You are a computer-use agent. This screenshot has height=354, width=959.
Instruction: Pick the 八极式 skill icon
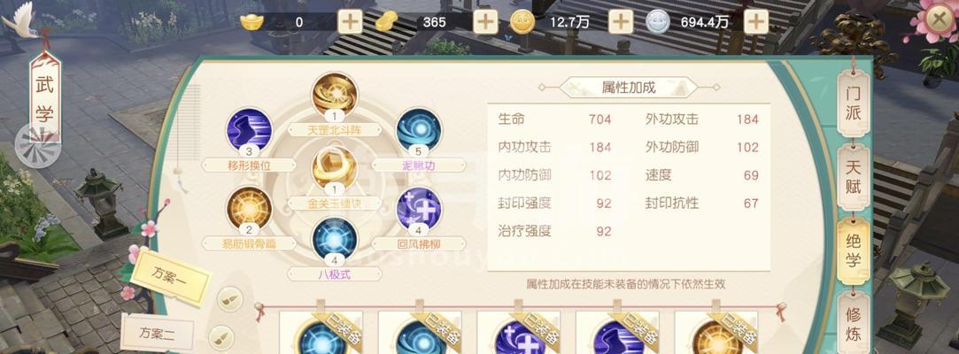(335, 239)
